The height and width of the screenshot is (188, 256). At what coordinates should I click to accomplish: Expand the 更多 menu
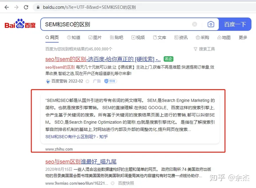(243, 38)
